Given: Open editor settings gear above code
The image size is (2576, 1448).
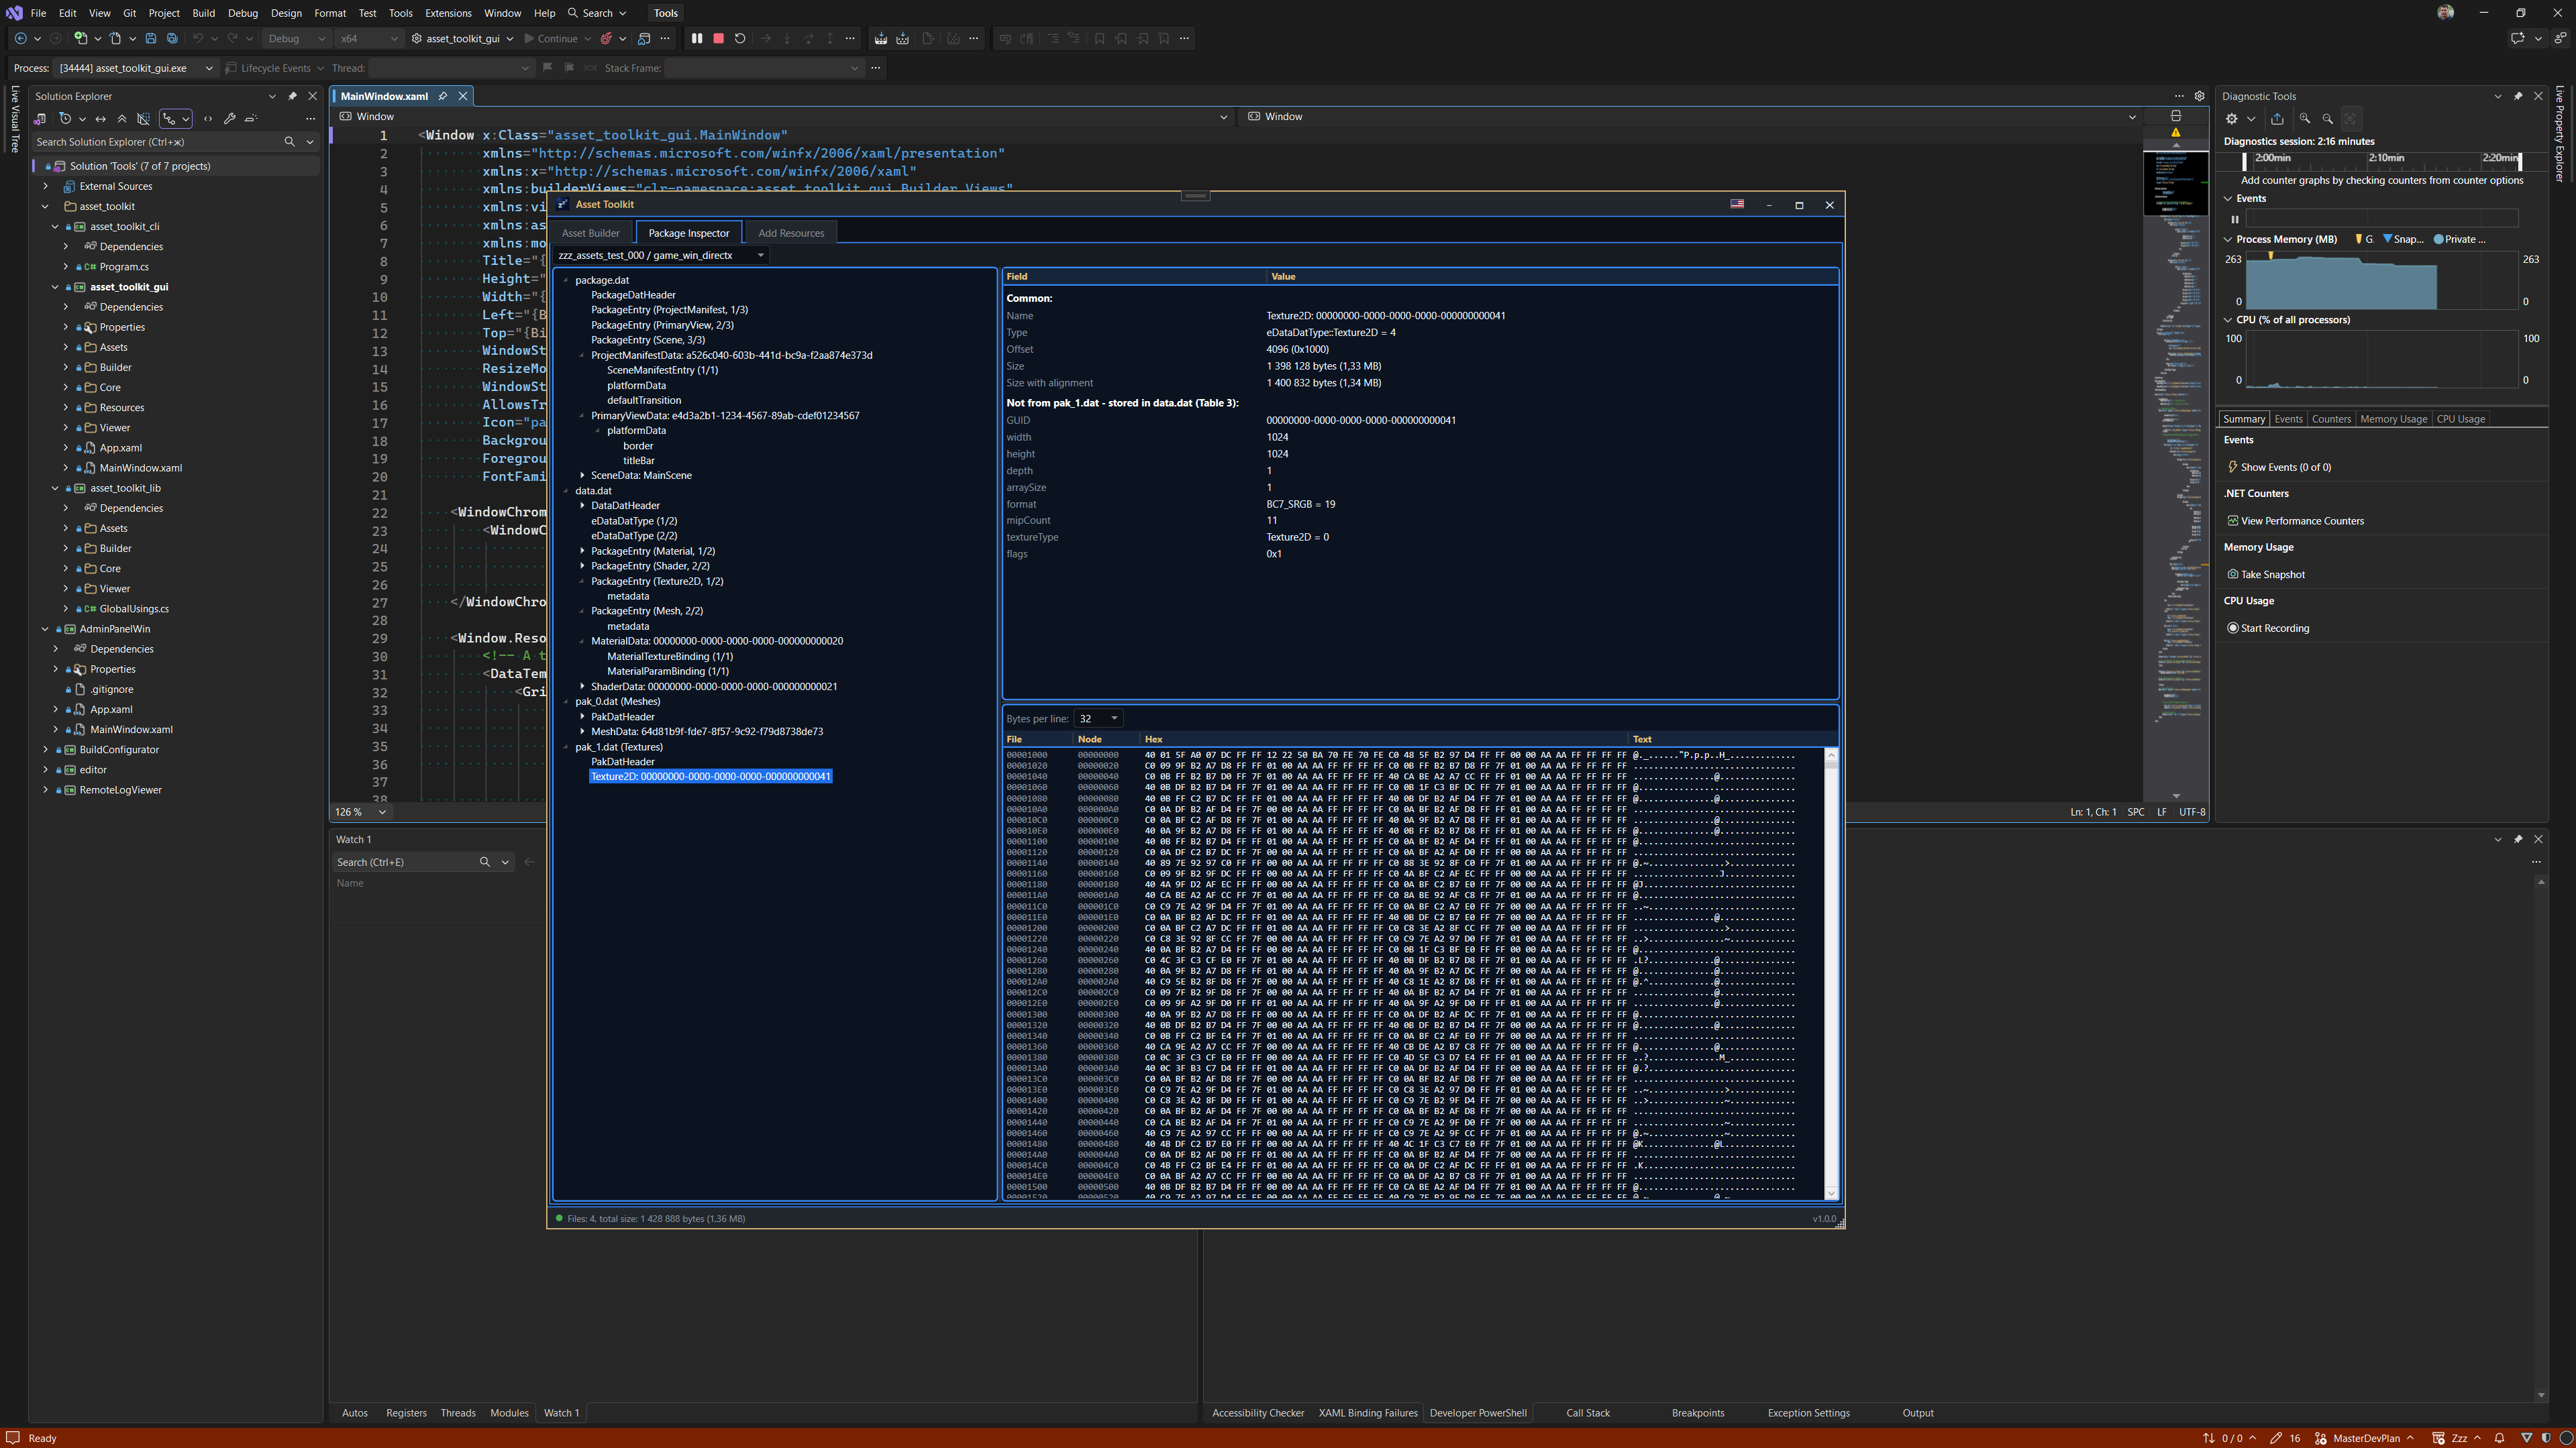Looking at the screenshot, I should click(x=2199, y=96).
